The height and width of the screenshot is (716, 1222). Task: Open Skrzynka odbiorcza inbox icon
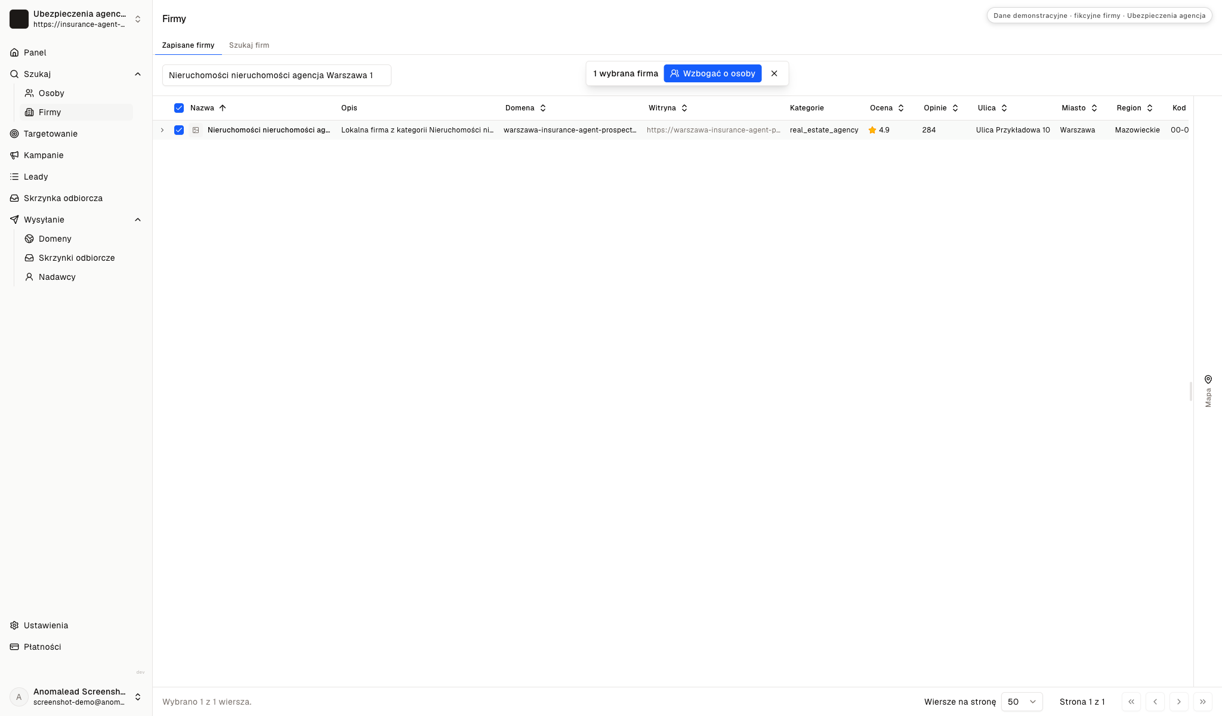click(14, 198)
